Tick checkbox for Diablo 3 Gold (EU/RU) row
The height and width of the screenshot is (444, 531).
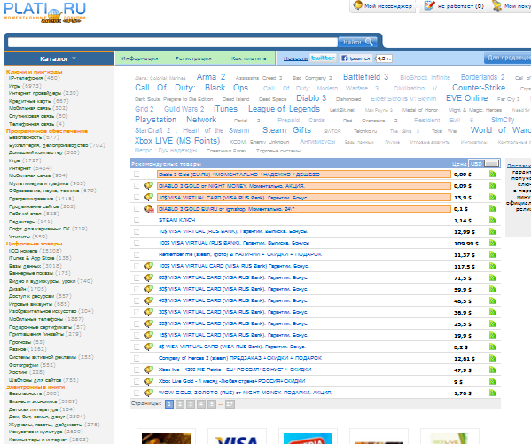tap(137, 174)
